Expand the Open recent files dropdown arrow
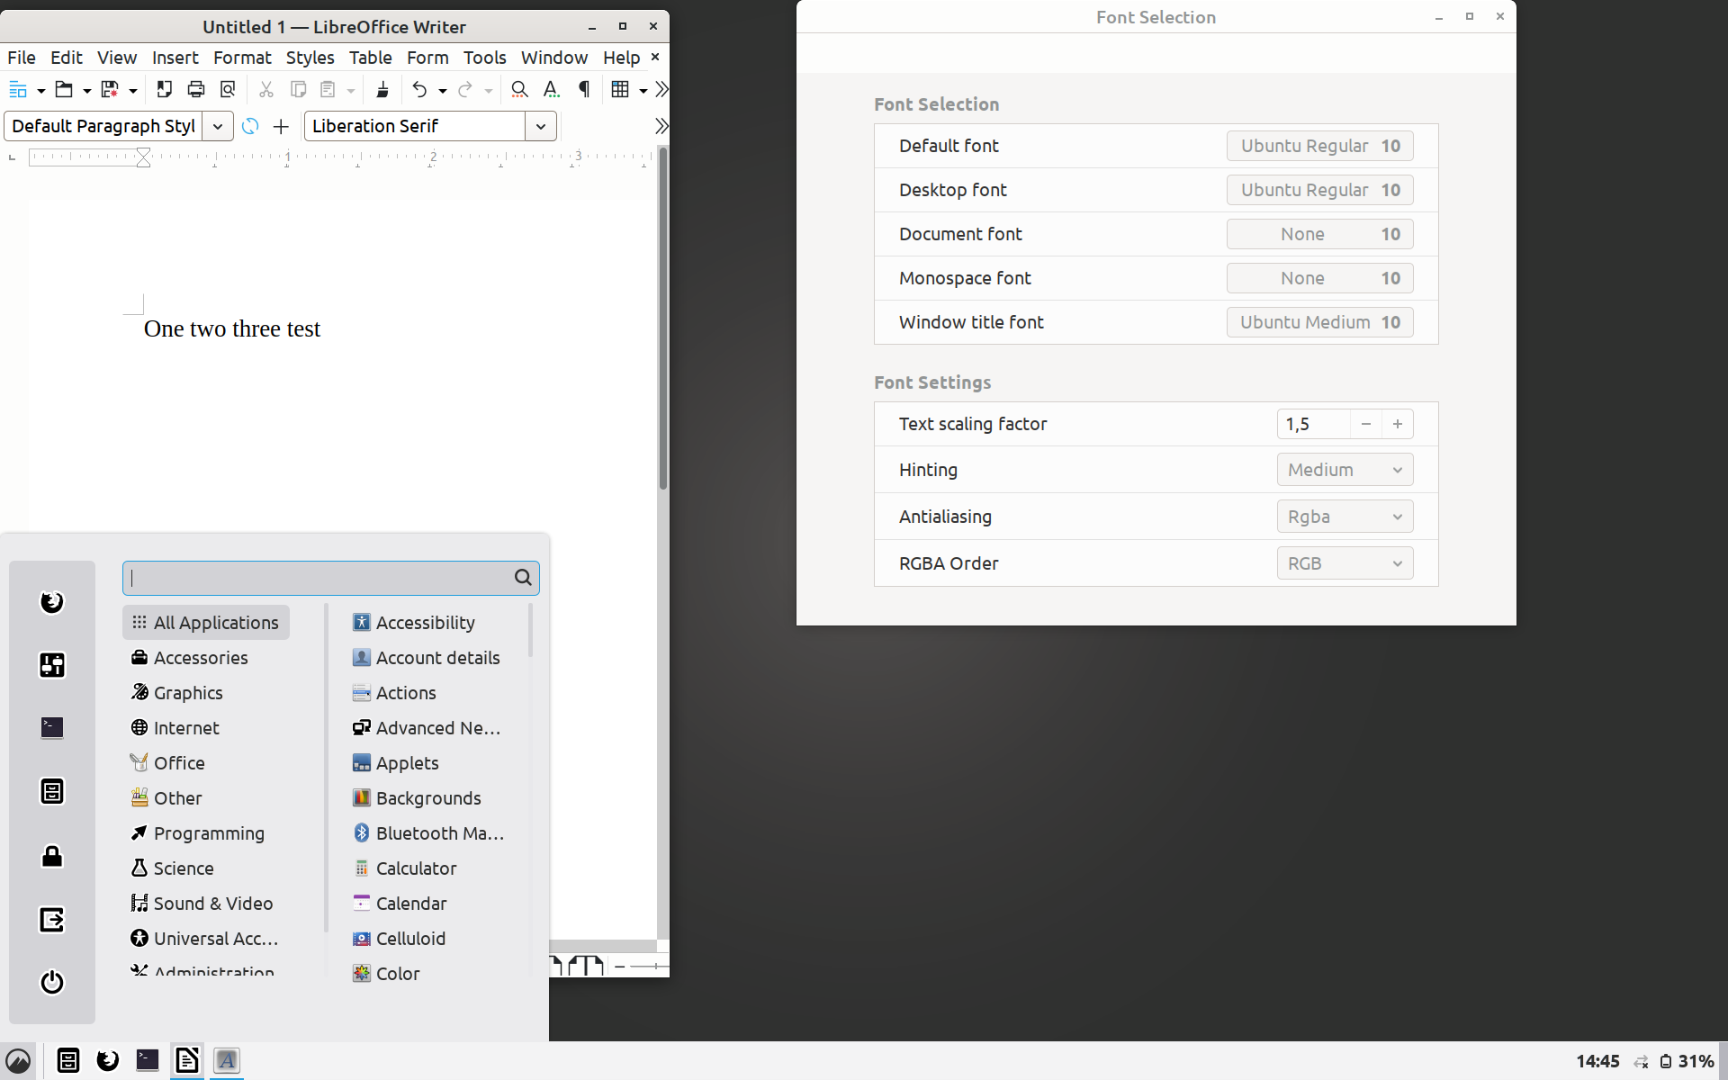Image resolution: width=1728 pixels, height=1080 pixels. [x=86, y=90]
